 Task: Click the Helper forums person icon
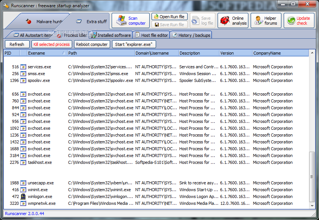click(x=258, y=20)
